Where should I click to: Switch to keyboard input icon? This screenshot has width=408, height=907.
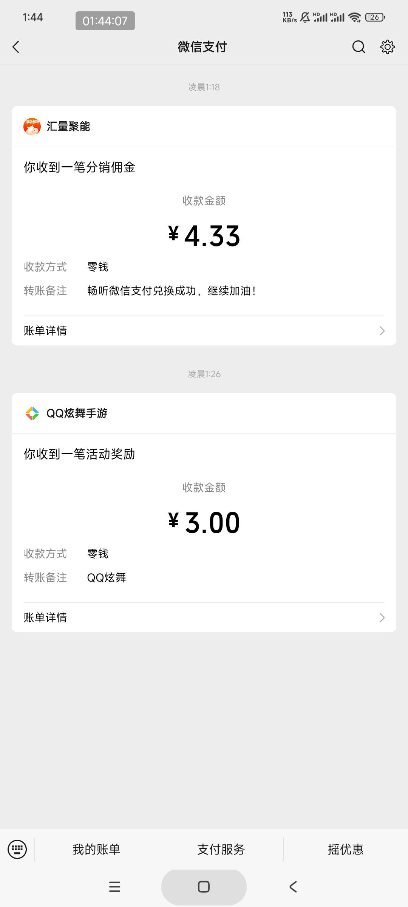(x=17, y=849)
